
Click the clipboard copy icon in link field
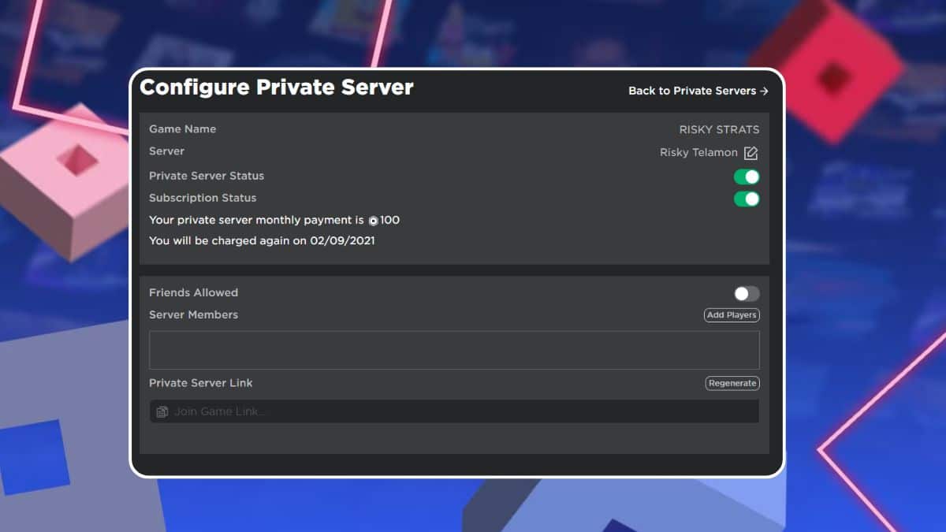162,411
